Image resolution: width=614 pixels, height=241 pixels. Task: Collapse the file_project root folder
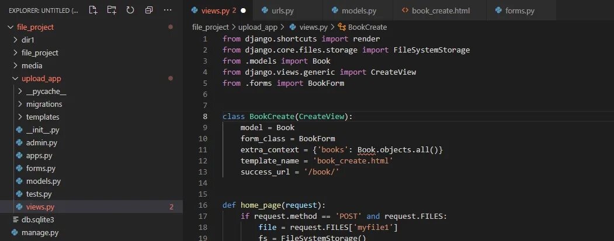click(x=11, y=27)
